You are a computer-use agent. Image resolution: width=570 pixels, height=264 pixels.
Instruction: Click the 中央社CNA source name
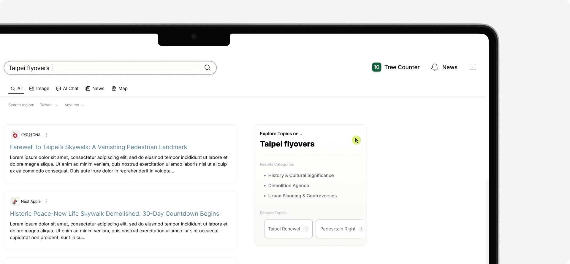click(31, 135)
